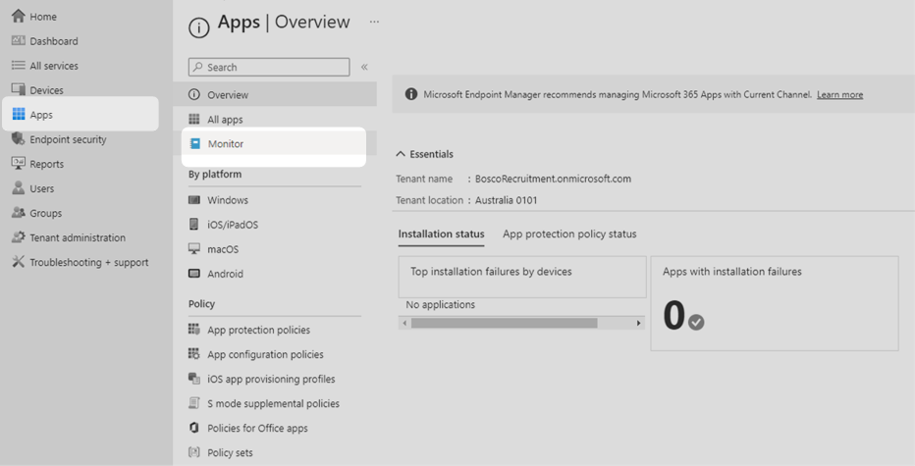Open the Monitor menu item
The width and height of the screenshot is (915, 466).
(x=274, y=143)
